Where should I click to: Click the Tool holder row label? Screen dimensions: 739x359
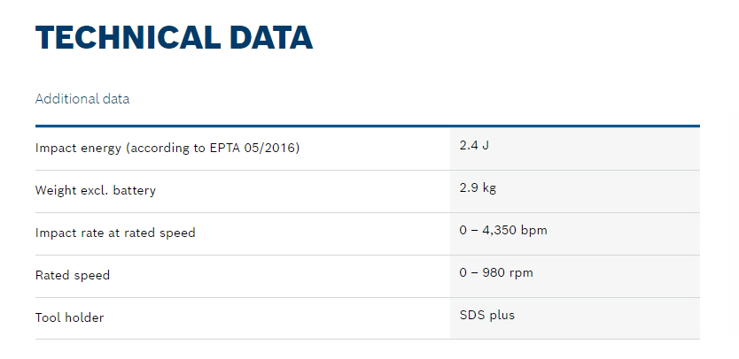70,317
